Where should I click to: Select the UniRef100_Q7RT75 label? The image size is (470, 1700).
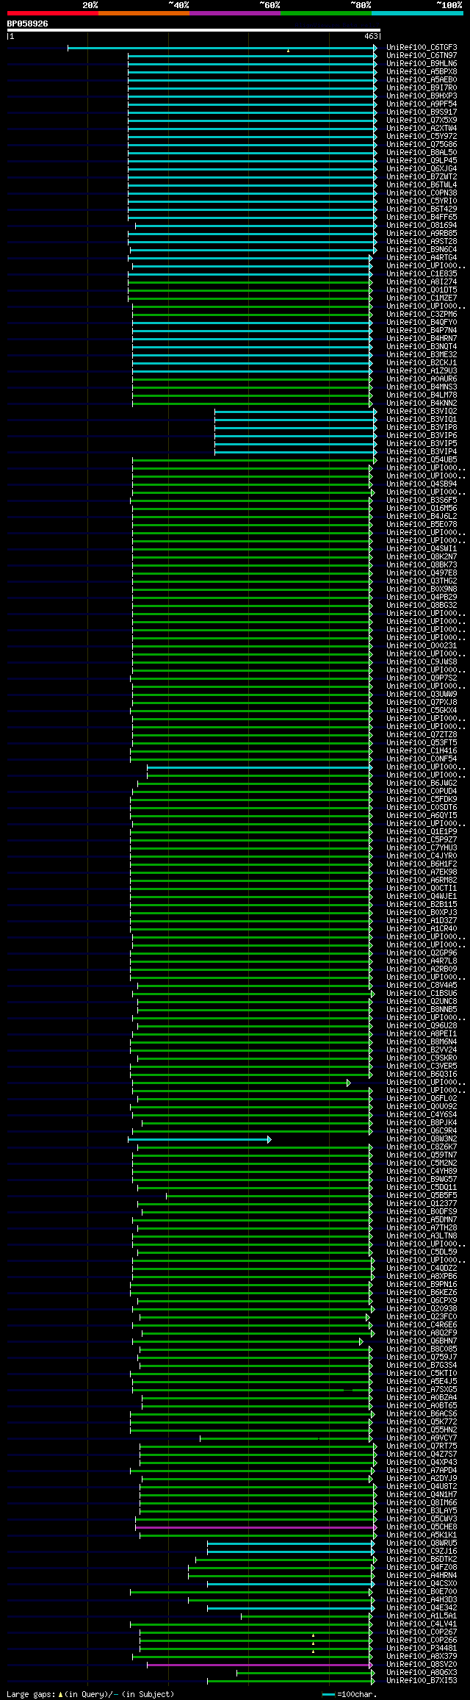pos(422,1446)
